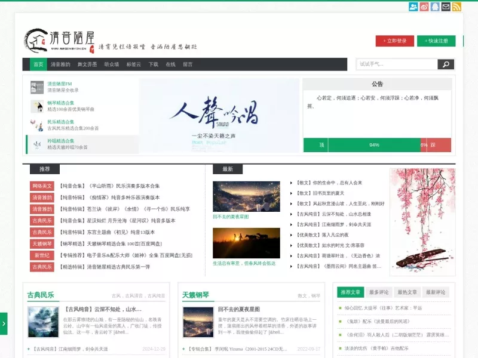Click the 民乐精选合集 thumbnail icon
This screenshot has height=358, width=478.
pyautogui.click(x=37, y=125)
